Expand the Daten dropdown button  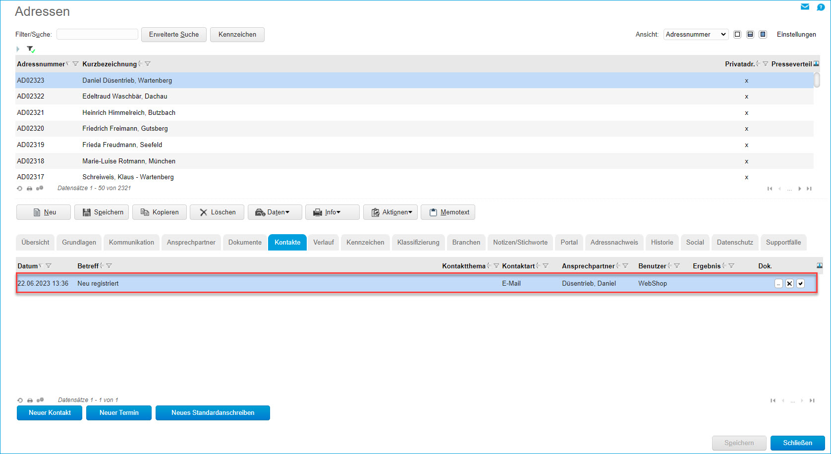click(275, 212)
